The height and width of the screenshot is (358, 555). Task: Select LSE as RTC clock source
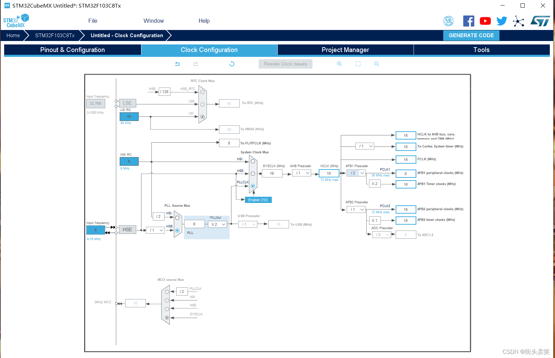pos(202,104)
